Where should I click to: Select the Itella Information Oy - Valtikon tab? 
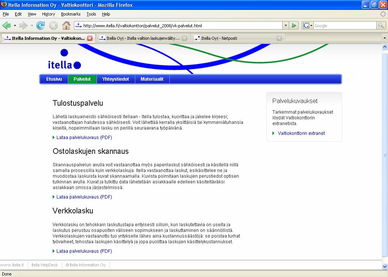point(48,38)
